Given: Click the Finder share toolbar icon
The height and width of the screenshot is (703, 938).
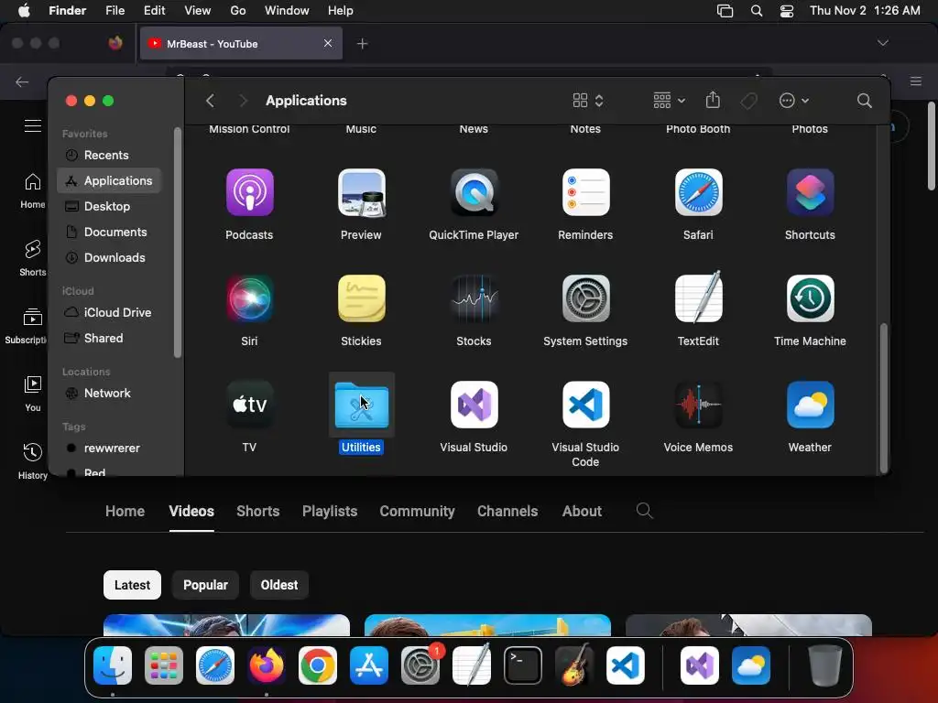Looking at the screenshot, I should [713, 100].
